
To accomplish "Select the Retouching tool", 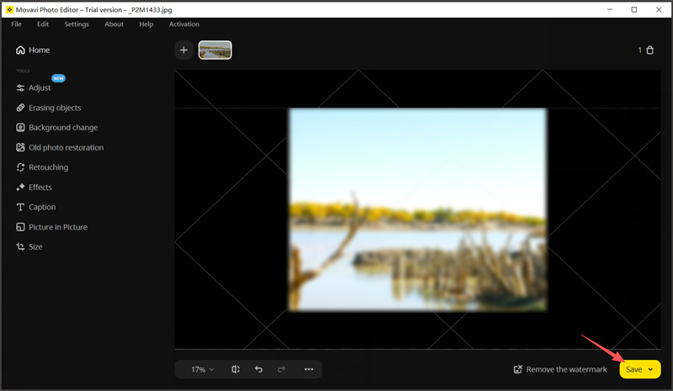I will [x=42, y=167].
